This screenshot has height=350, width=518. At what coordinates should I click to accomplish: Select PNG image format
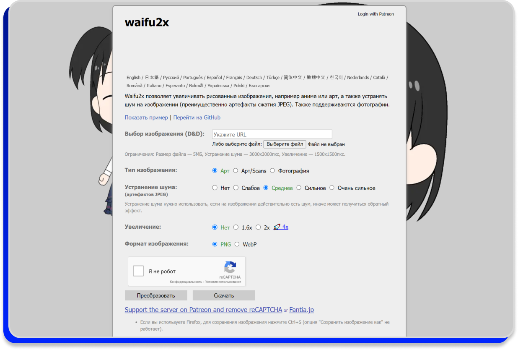coord(215,244)
